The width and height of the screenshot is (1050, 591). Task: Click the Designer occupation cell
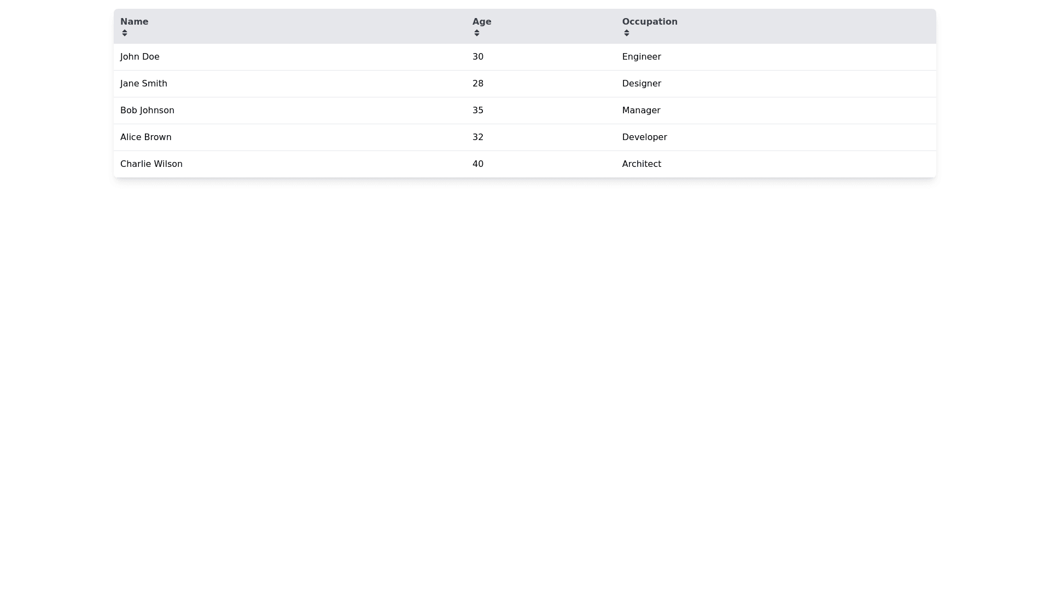(641, 84)
